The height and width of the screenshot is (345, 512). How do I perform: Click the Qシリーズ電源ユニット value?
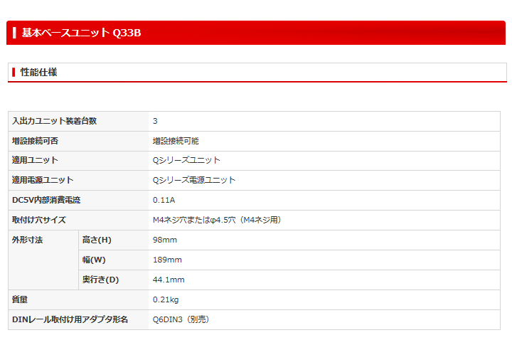(x=194, y=181)
